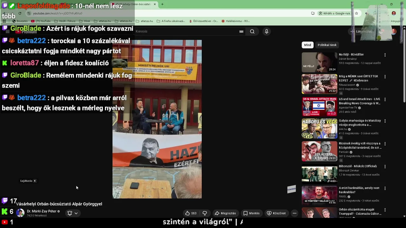Close the Vásárhelyi Orbán-búcsúztató tab

click(155, 4)
